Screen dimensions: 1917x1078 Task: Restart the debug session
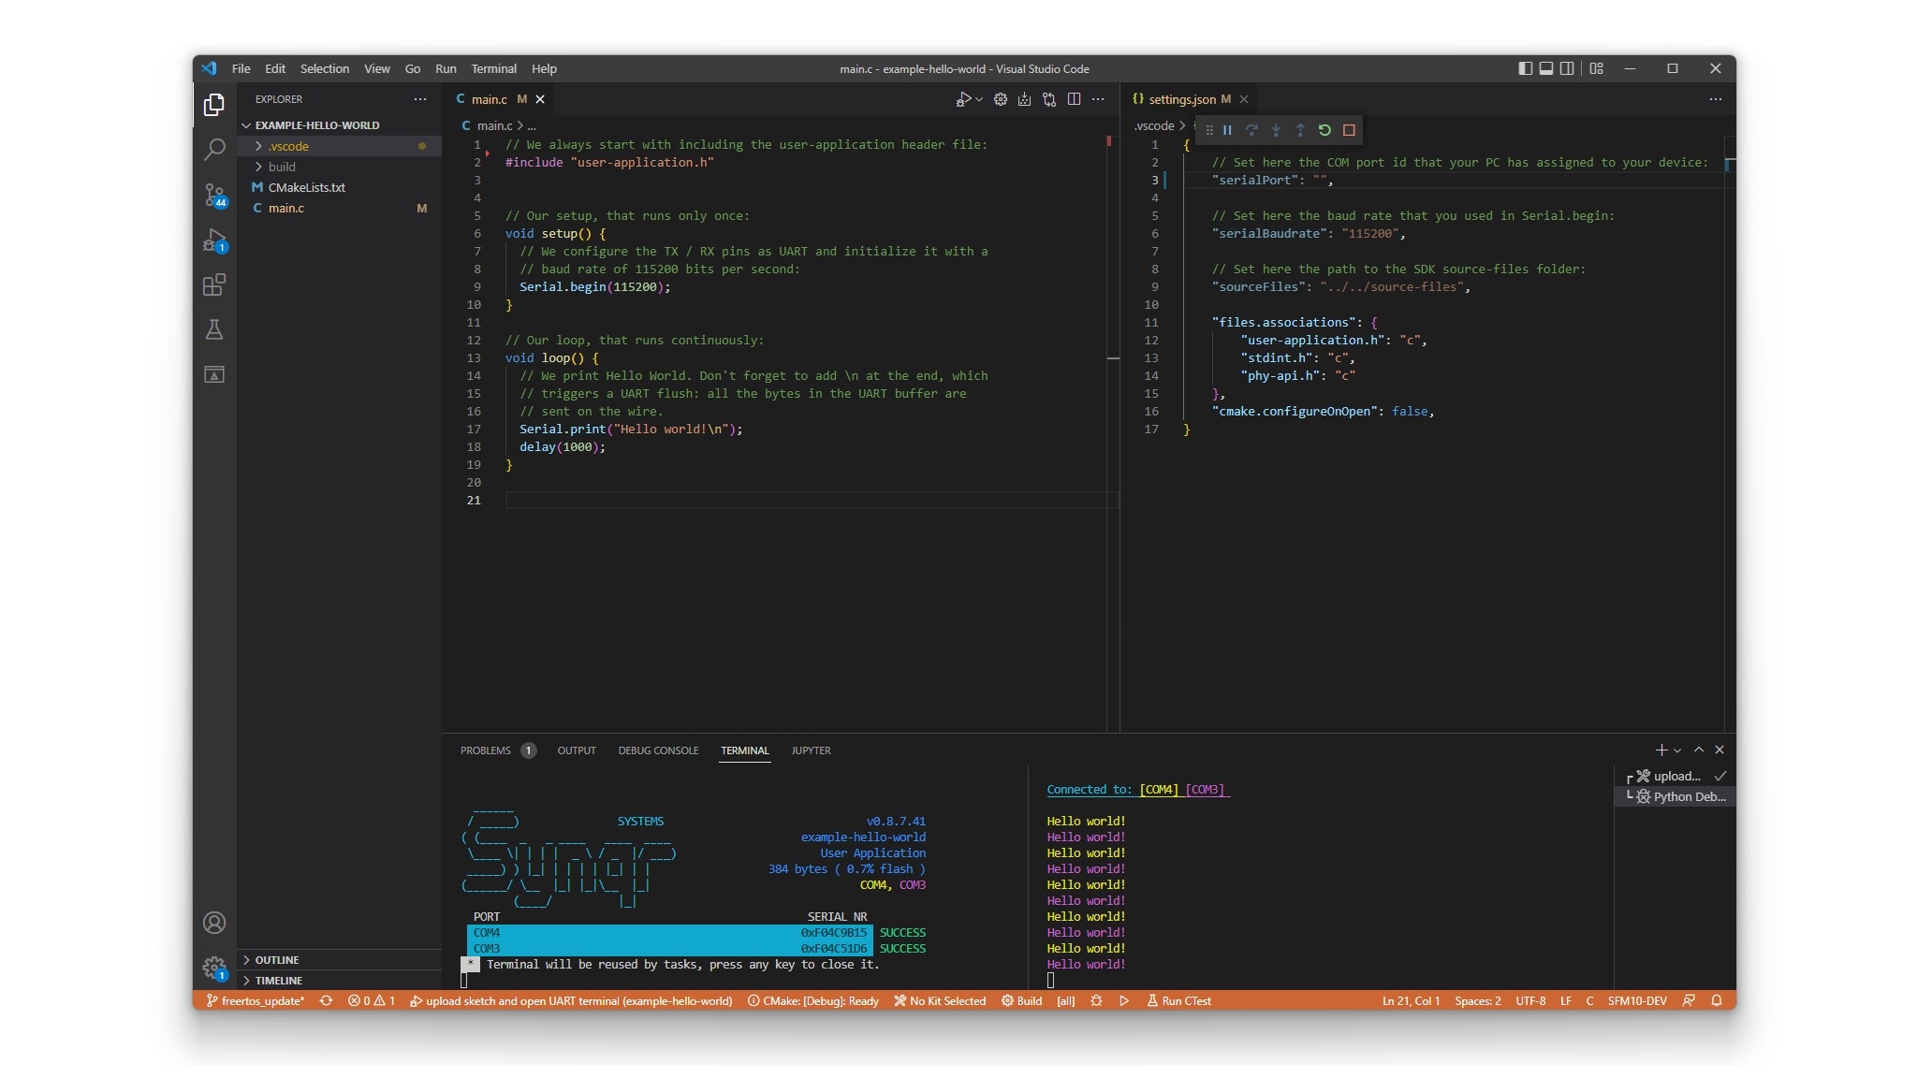1324,130
